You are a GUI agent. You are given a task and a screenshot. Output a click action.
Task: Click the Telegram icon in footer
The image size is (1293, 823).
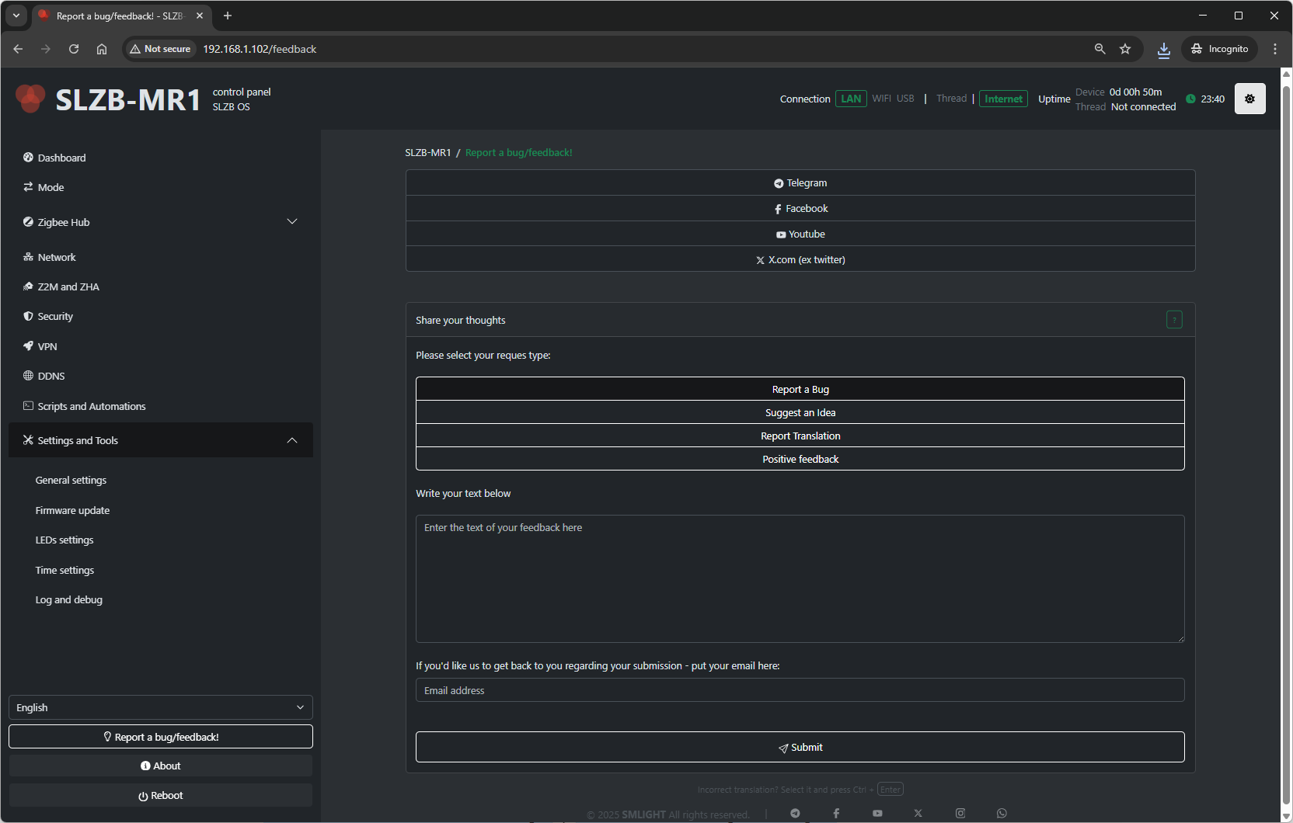tap(795, 813)
